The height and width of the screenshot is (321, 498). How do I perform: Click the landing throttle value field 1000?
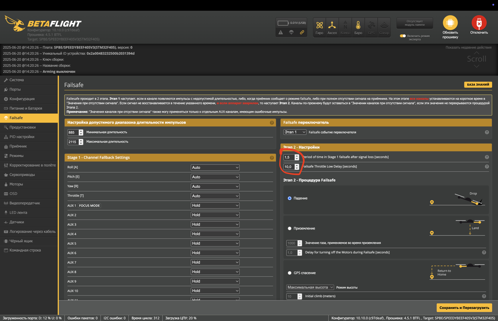click(294, 243)
